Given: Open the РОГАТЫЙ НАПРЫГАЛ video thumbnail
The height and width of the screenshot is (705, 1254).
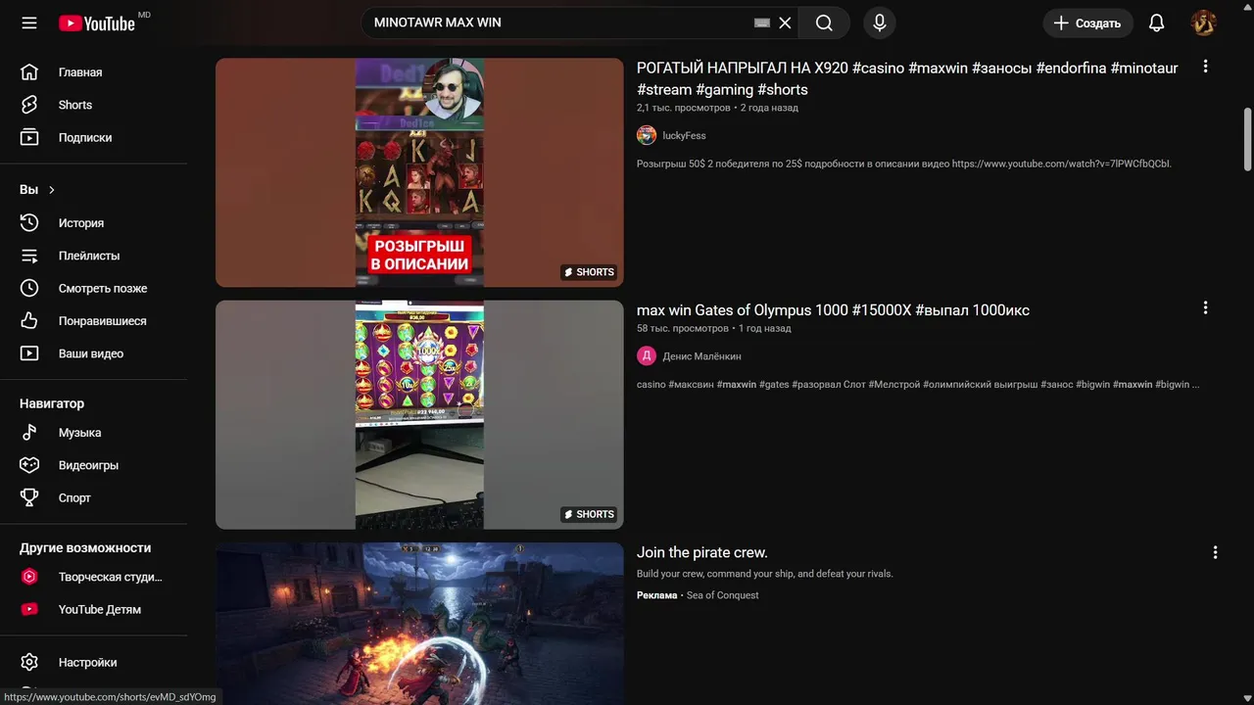Looking at the screenshot, I should (419, 172).
